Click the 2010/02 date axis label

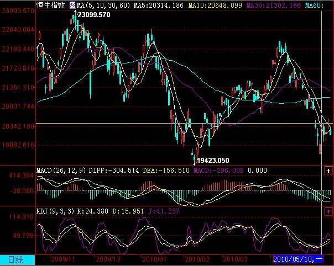(x=197, y=259)
